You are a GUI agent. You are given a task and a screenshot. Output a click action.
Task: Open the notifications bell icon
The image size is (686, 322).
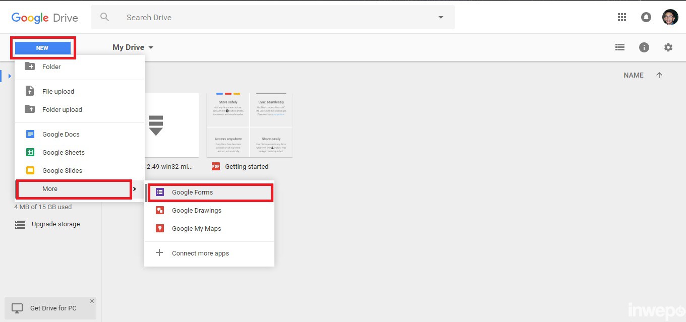click(646, 17)
